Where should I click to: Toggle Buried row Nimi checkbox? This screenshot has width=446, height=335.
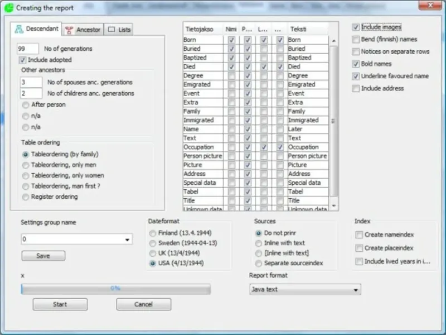(x=231, y=49)
